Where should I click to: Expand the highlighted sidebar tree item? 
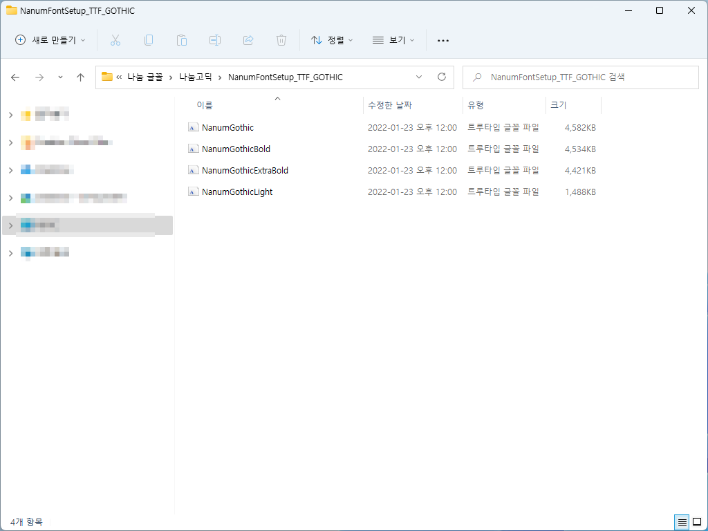(x=11, y=225)
